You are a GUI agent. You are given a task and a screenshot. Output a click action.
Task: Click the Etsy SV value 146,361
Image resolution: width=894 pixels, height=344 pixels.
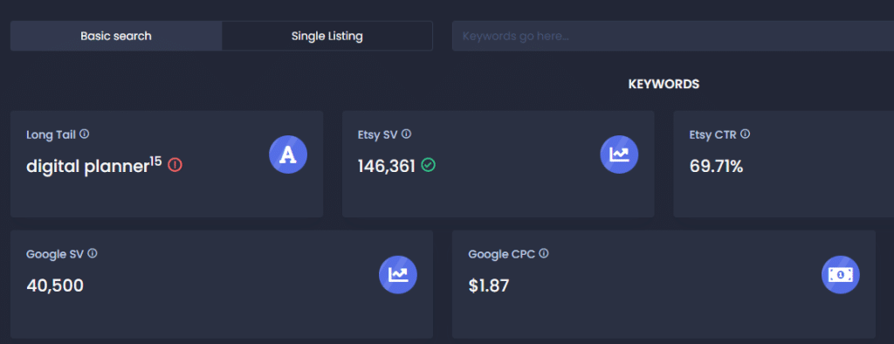coord(387,167)
